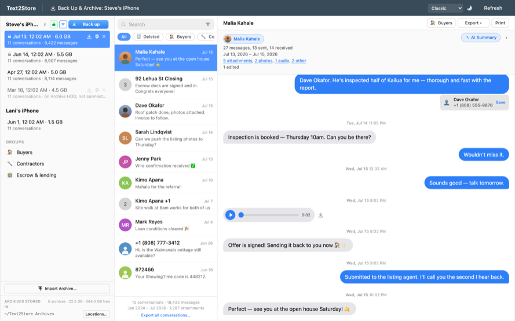
Task: Click the shield icon on Mar 18 backup
Action: tap(97, 90)
